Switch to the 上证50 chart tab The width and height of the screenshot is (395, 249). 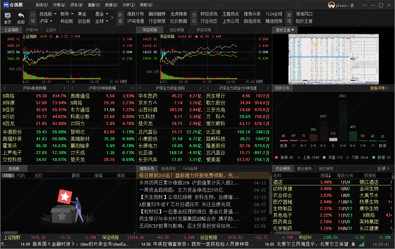tap(51, 30)
